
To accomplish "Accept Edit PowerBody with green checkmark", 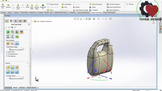I will tap(6, 28).
